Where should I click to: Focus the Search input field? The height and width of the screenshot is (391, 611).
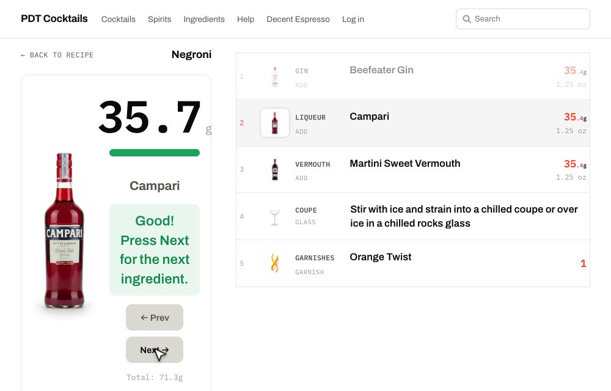[523, 19]
